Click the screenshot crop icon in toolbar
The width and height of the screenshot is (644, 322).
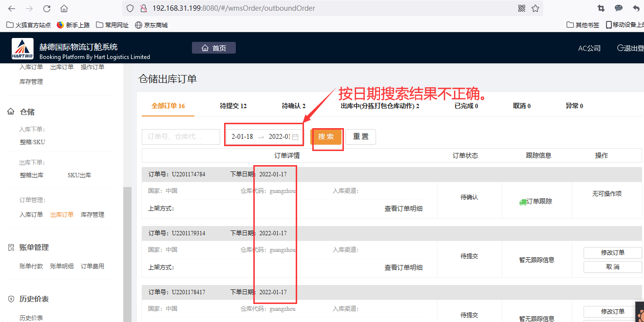pos(601,8)
